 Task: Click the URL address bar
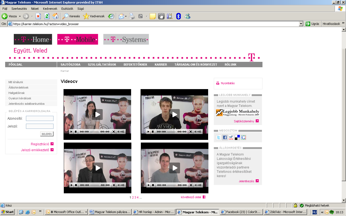point(156,24)
